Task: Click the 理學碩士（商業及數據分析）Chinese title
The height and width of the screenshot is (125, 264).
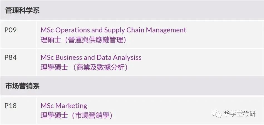Action: 84,67
